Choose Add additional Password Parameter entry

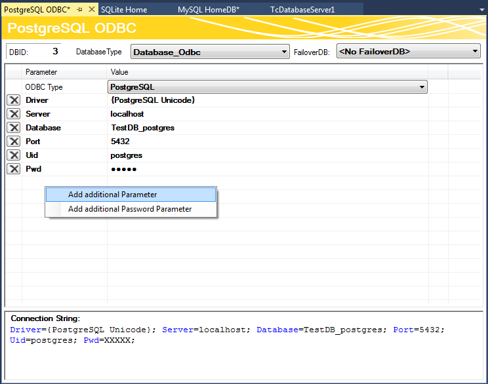[x=131, y=209]
